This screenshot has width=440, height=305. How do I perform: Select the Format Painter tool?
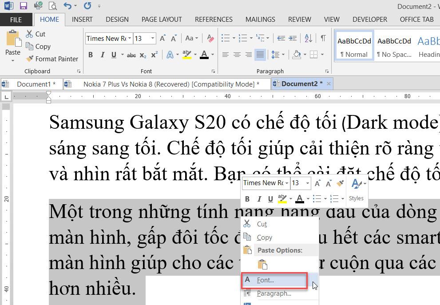coord(52,59)
